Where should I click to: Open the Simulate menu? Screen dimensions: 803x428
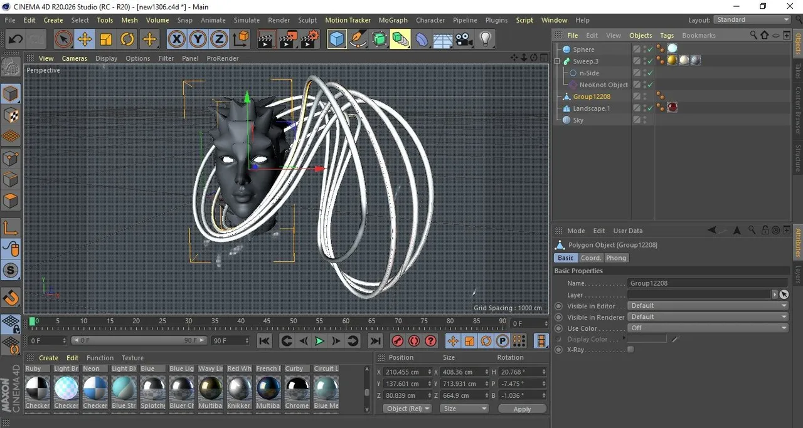pyautogui.click(x=247, y=20)
